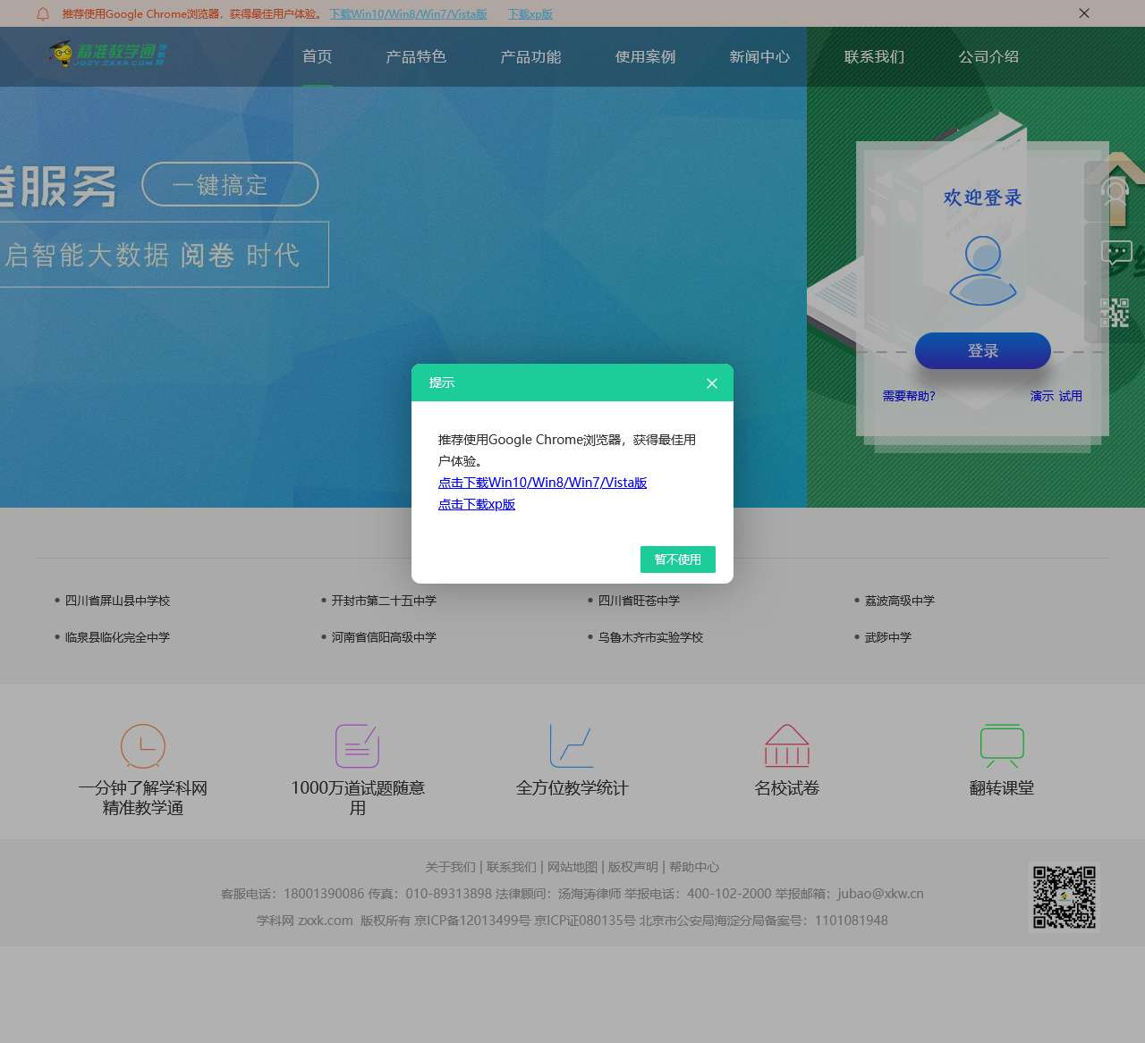Viewport: 1145px width, 1043px height.
Task: Click the clock icon for 一分钟了解学科网
Action: click(143, 745)
